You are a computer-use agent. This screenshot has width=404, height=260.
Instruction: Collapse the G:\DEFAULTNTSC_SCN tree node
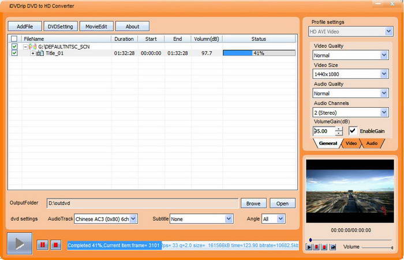pos(25,47)
